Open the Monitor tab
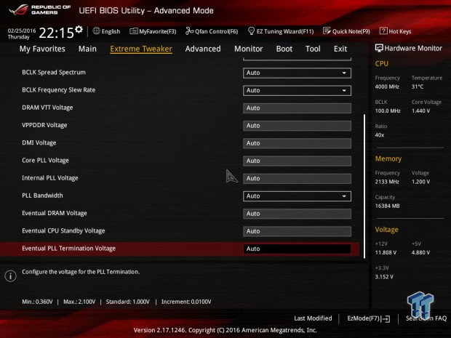Image resolution: width=451 pixels, height=338 pixels. click(x=249, y=49)
